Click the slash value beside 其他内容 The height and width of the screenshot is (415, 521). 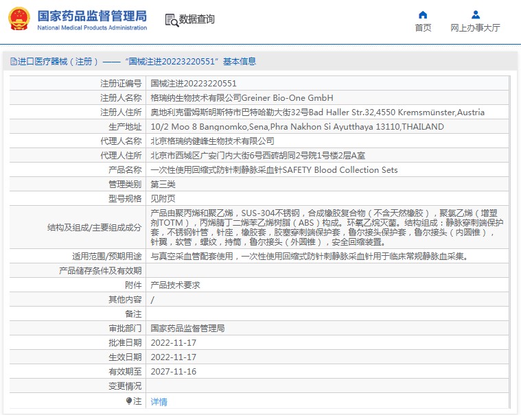click(152, 300)
